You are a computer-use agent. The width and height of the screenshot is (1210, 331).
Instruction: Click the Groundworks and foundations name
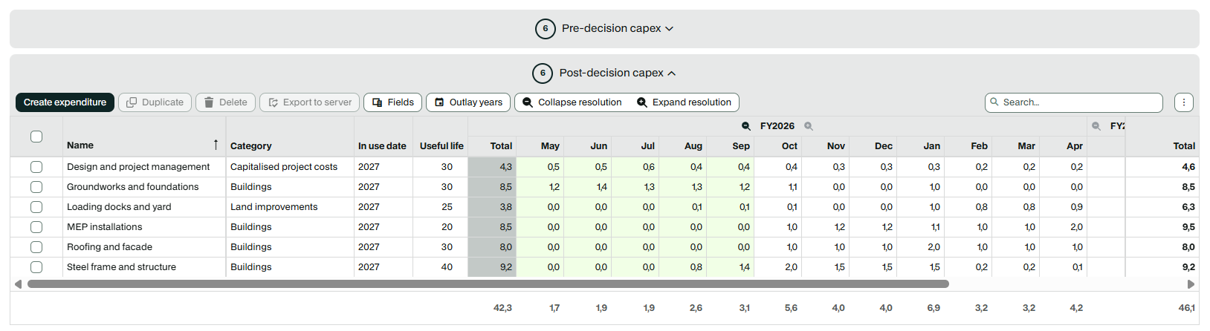click(x=133, y=187)
